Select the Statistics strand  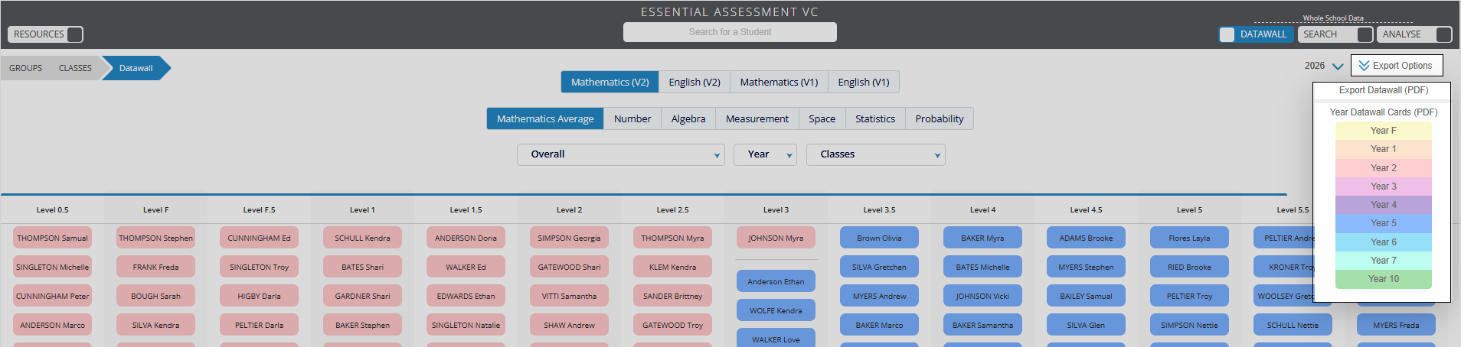pyautogui.click(x=875, y=118)
